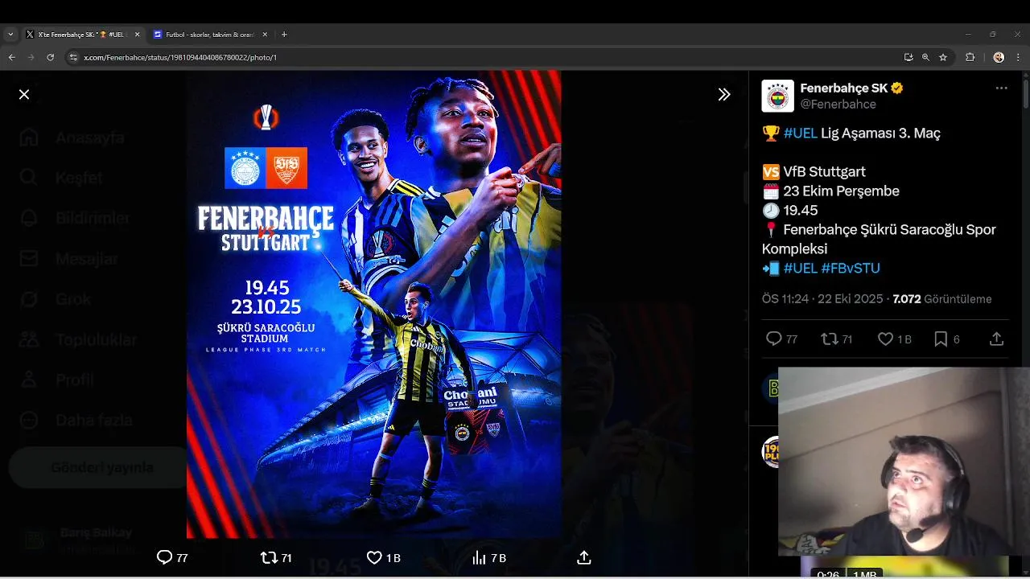This screenshot has height=579, width=1030.
Task: Go back to the previous page
Action: (x=11, y=57)
